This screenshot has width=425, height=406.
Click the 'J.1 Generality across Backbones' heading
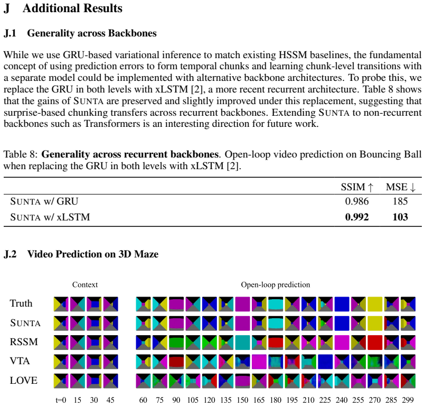tap(80, 33)
